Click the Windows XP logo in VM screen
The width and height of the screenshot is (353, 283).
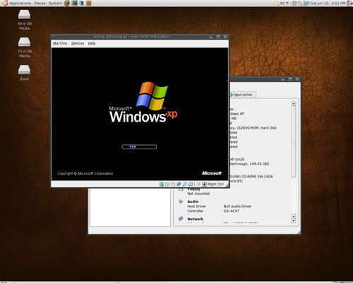click(x=143, y=103)
